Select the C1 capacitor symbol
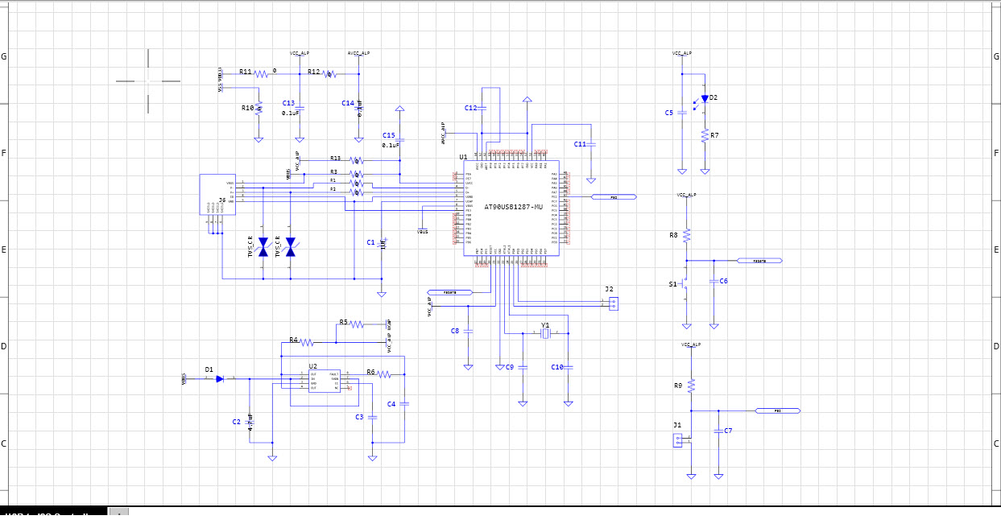 (382, 241)
